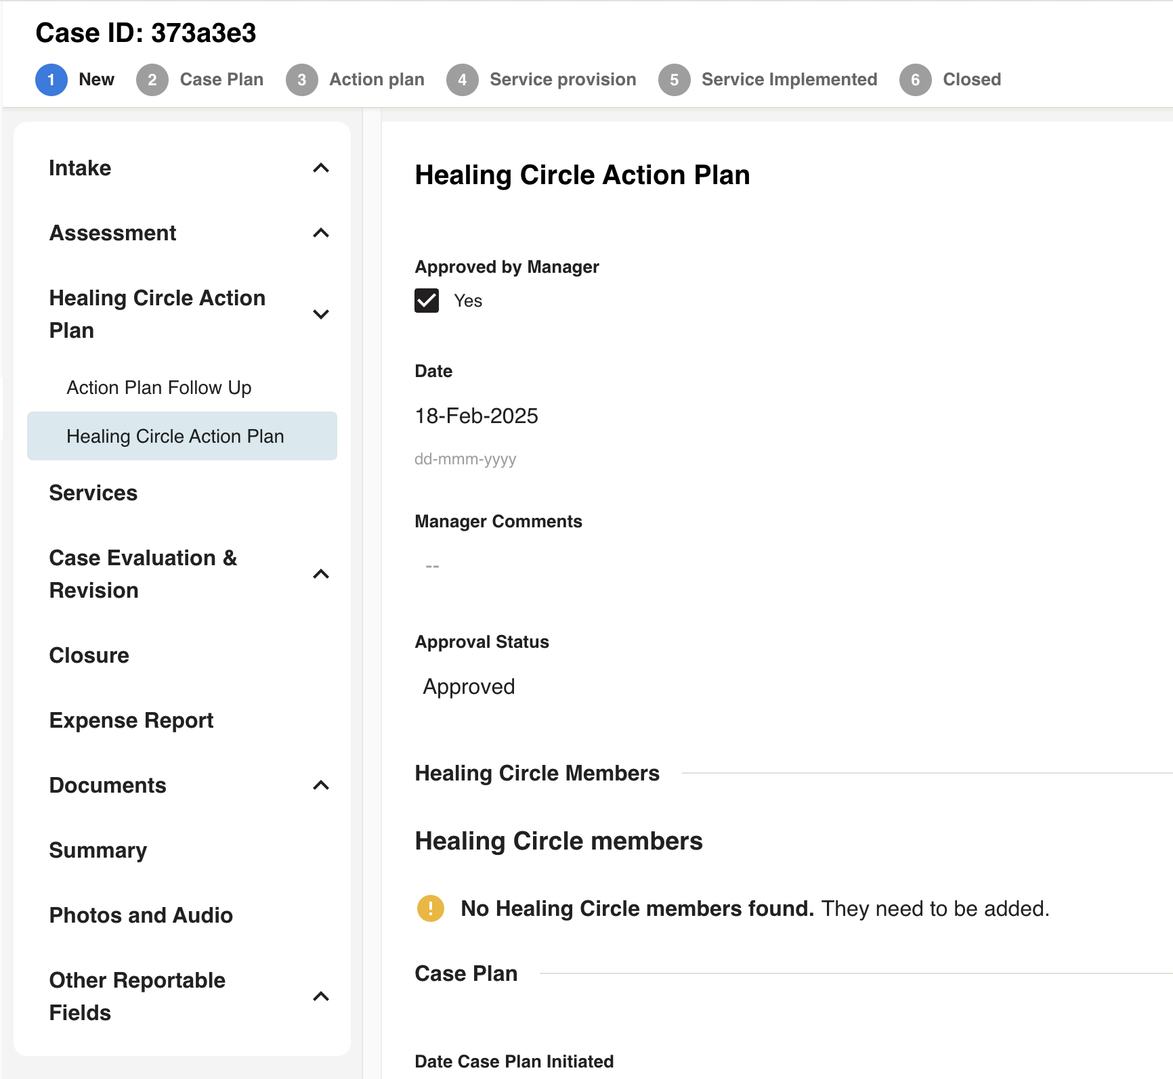Screen dimensions: 1173x1079
Task: Expand Other Reportable Fields chevron
Action: pyautogui.click(x=321, y=996)
